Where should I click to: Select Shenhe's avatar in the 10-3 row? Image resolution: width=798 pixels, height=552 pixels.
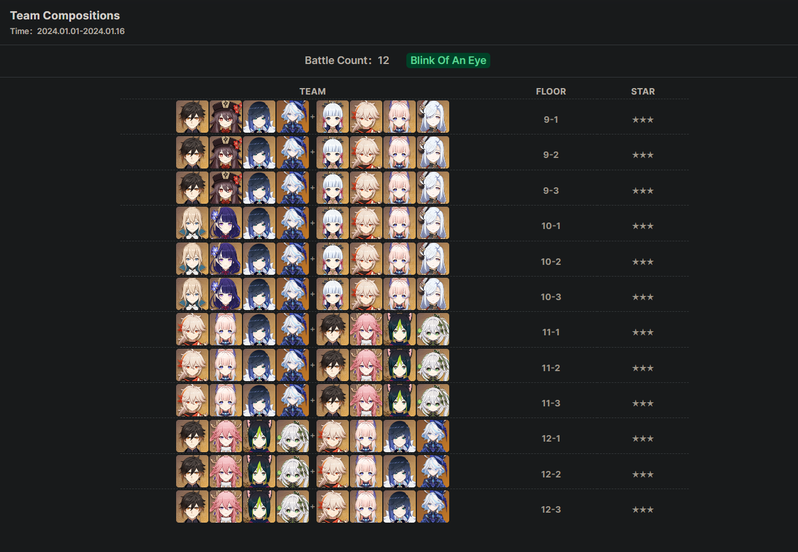(433, 294)
